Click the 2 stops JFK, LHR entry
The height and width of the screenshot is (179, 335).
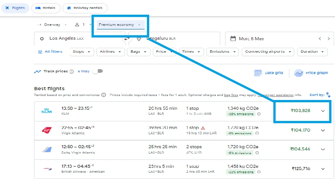194,149
